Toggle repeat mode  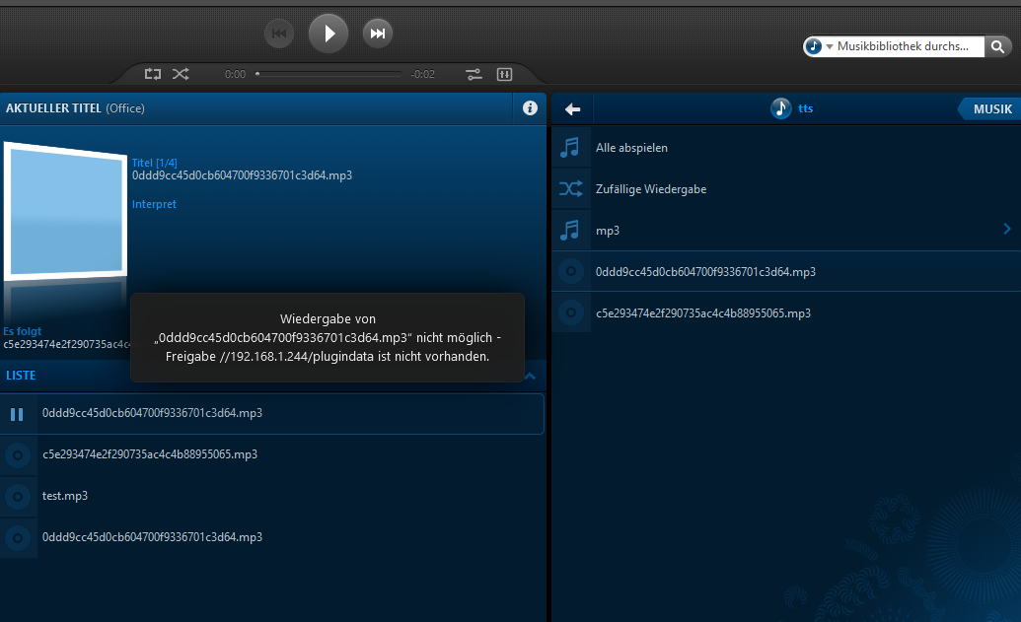click(x=152, y=74)
